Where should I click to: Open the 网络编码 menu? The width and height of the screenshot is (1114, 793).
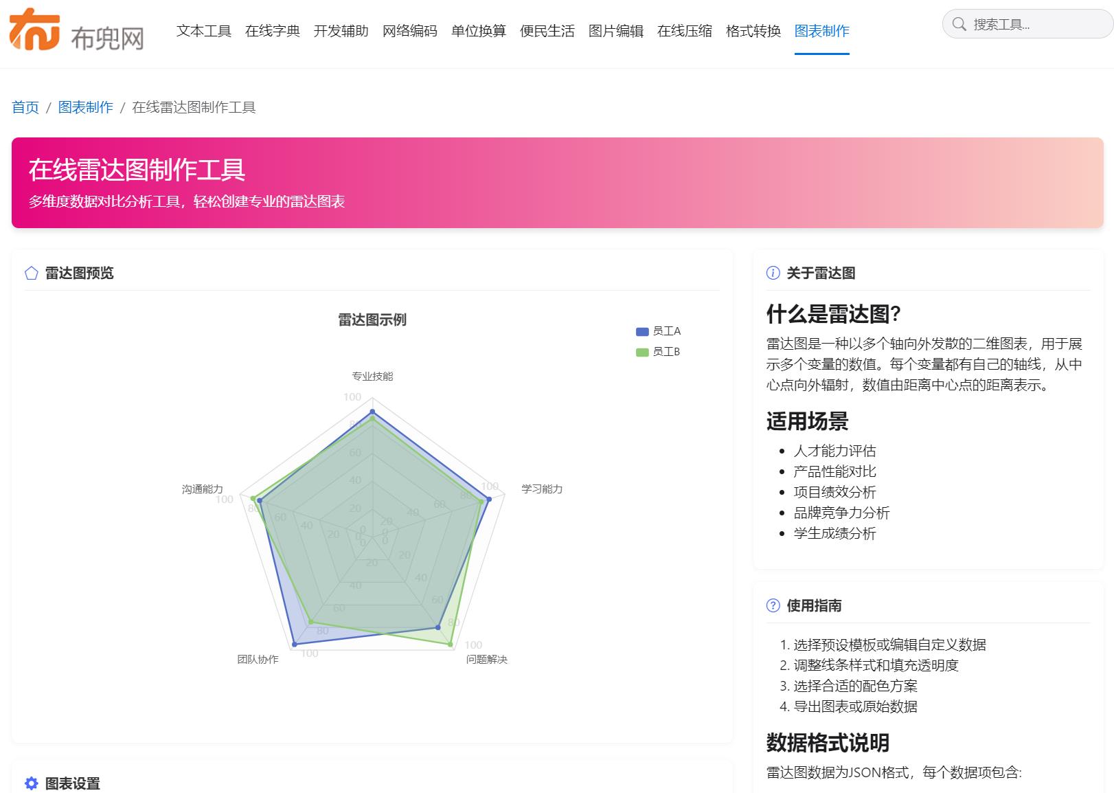410,31
